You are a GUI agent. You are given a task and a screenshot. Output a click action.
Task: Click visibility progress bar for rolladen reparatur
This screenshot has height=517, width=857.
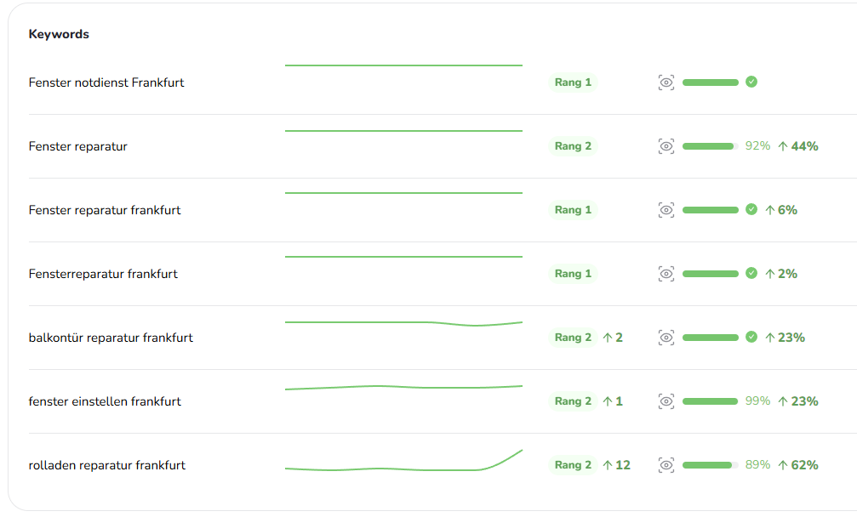pos(710,465)
